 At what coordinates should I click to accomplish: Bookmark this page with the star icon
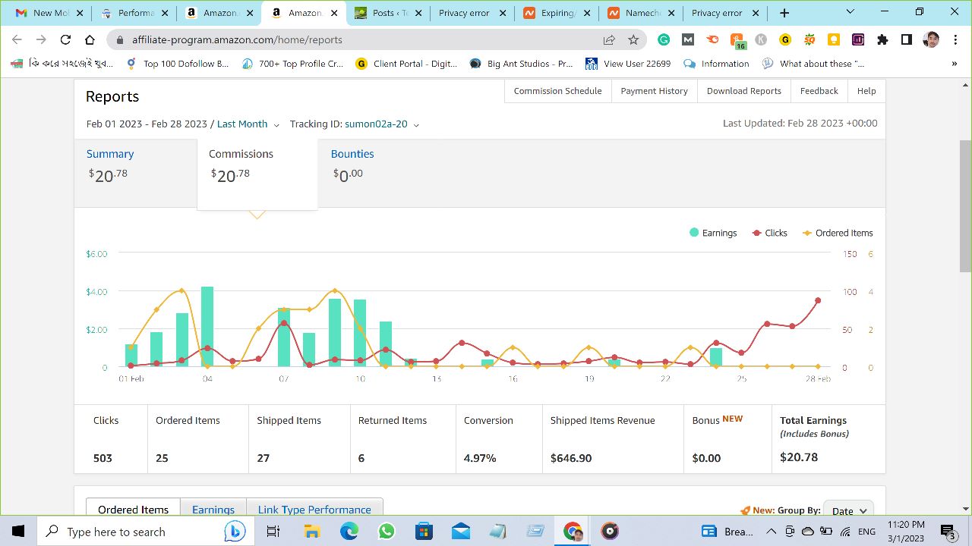633,40
